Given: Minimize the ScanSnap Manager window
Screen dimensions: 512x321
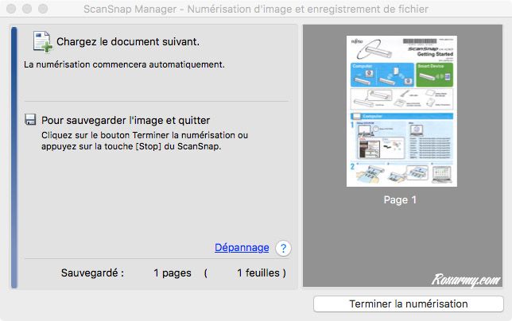Looking at the screenshot, I should 26,10.
